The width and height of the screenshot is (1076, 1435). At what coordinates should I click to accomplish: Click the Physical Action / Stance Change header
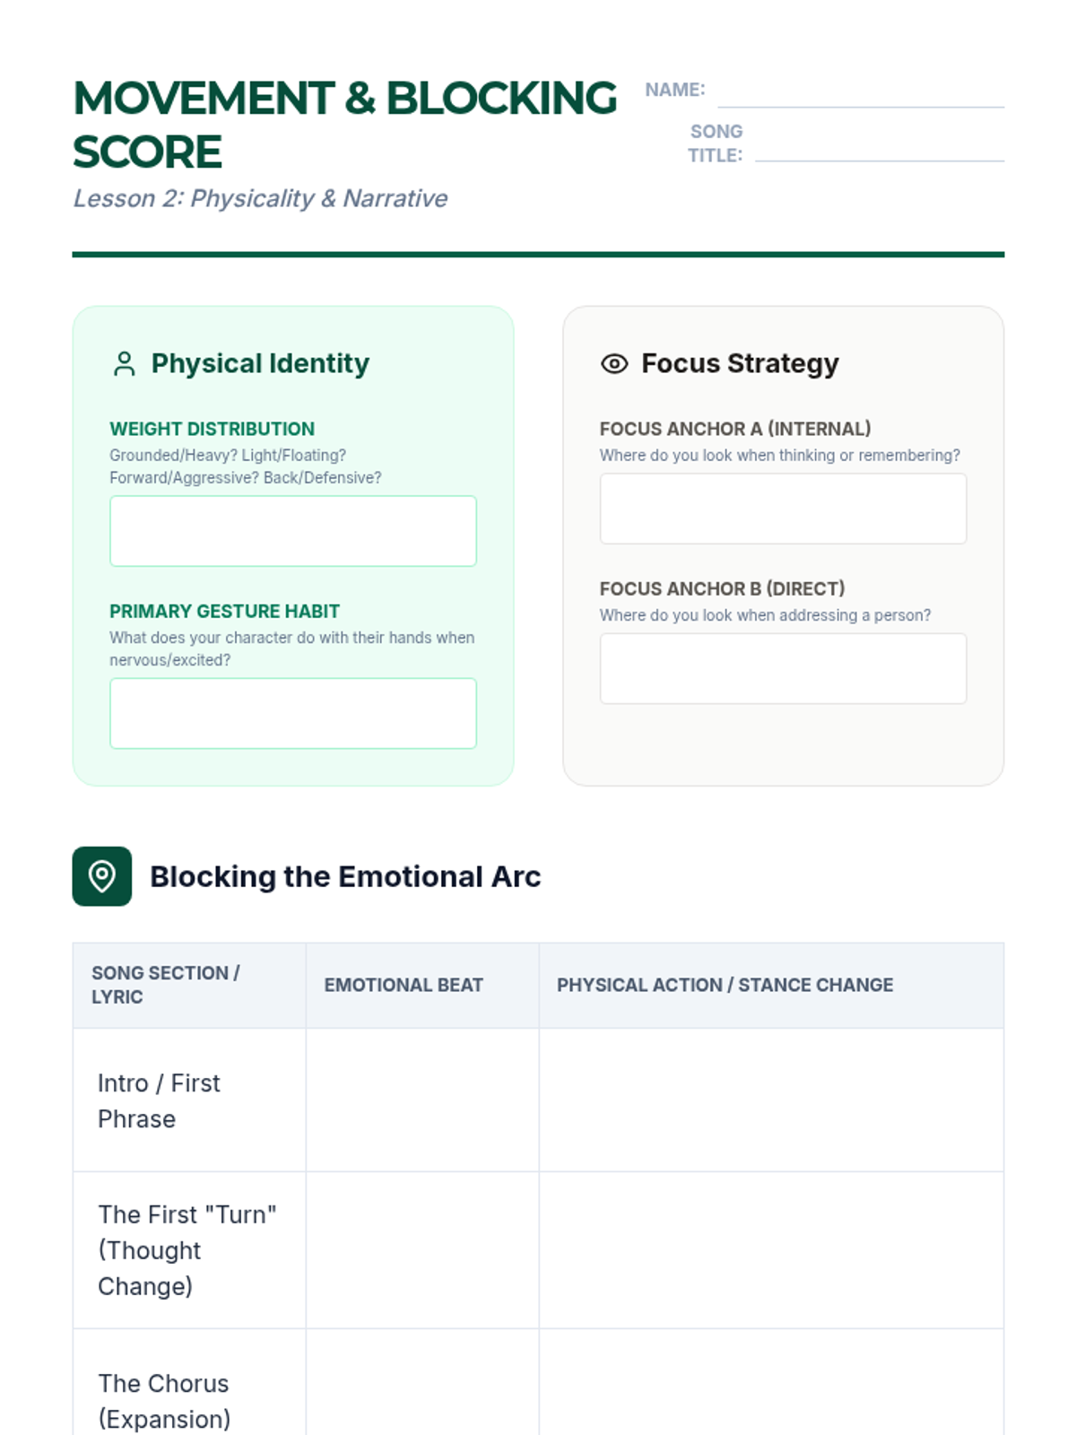tap(725, 985)
